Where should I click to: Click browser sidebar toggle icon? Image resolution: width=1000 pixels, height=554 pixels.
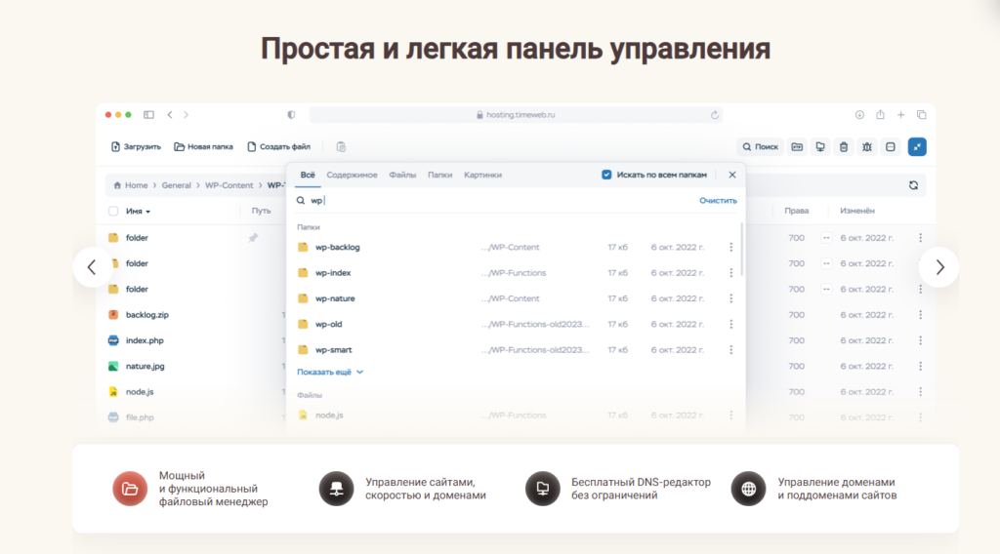(148, 115)
